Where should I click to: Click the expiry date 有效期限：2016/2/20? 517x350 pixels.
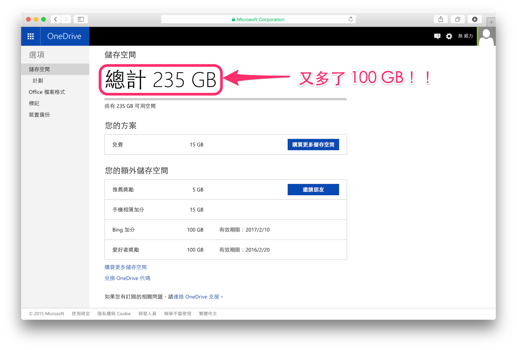click(x=244, y=250)
